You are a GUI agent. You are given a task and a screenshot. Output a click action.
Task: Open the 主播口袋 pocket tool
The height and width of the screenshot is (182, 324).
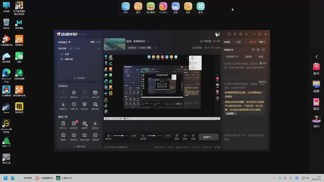[74, 106]
